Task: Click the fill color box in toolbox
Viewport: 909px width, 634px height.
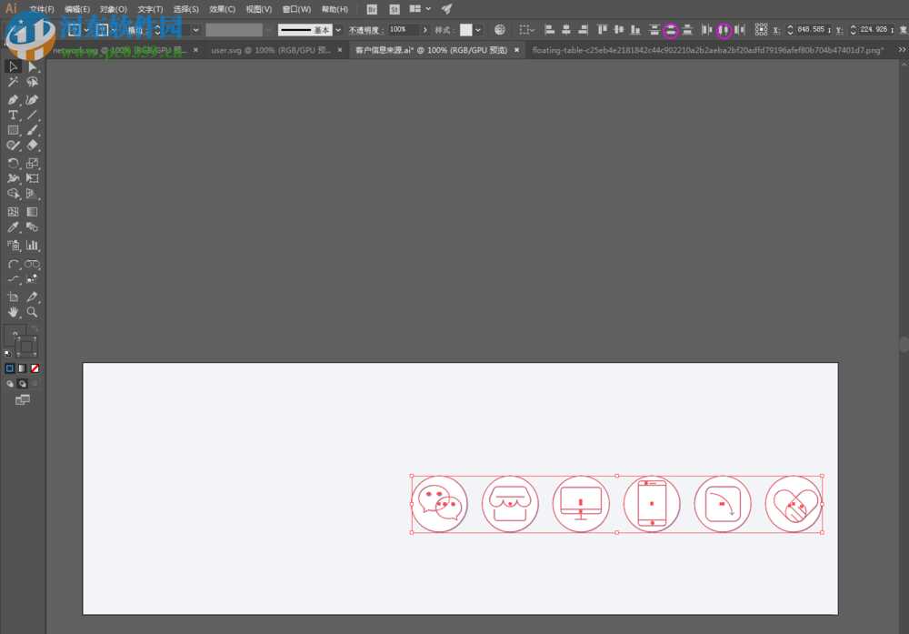Action: point(15,337)
